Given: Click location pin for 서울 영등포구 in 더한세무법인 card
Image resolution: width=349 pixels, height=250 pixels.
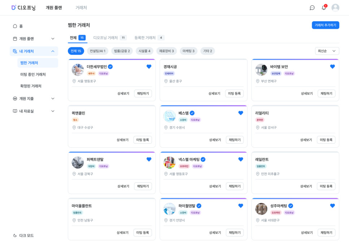Looking at the screenshot, I should click(x=74, y=81).
